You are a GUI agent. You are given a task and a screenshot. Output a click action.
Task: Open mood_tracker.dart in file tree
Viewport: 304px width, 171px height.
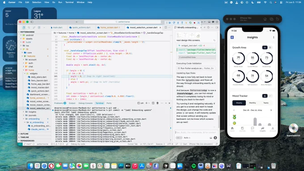(40, 88)
